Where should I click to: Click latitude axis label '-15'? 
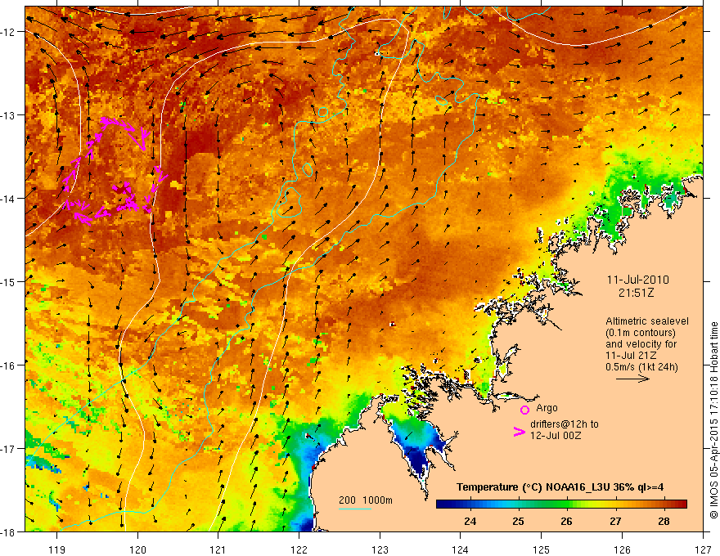[8, 281]
